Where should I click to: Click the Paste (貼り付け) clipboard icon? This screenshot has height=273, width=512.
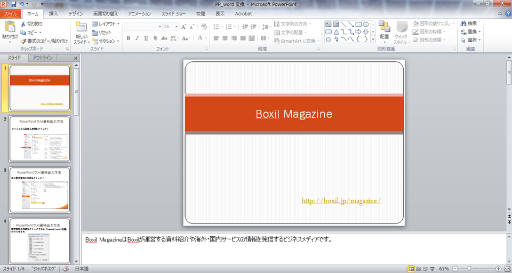pyautogui.click(x=10, y=27)
